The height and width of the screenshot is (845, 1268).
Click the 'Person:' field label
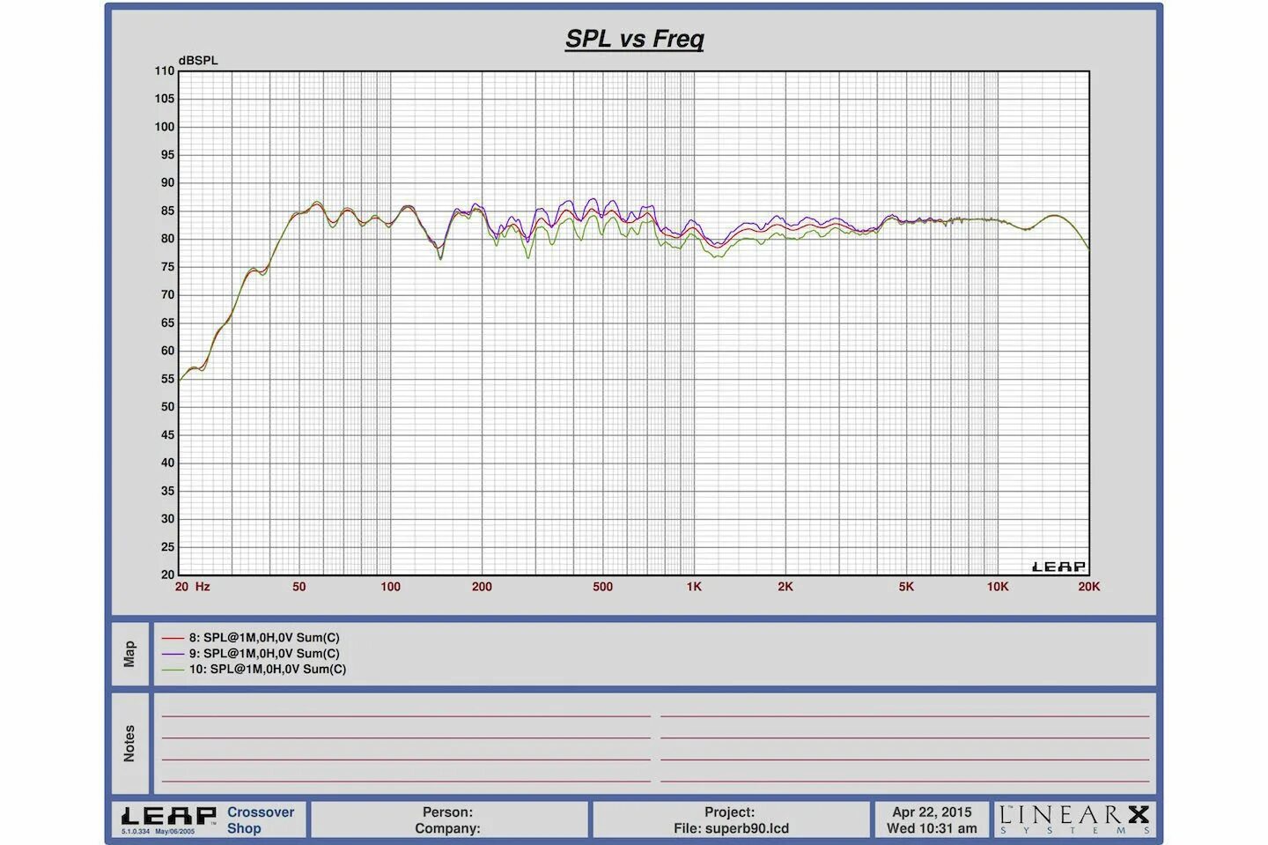[447, 812]
